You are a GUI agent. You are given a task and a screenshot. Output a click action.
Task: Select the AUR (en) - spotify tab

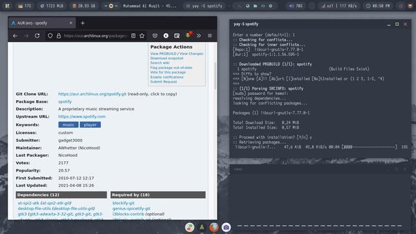point(42,23)
